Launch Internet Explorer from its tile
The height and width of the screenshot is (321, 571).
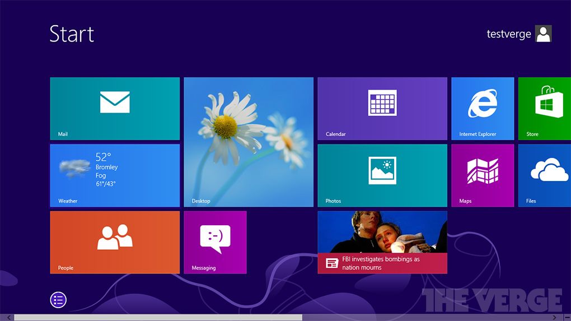tap(483, 108)
